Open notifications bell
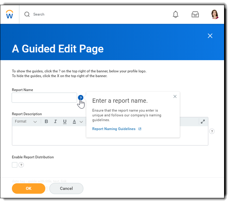 pos(175,14)
